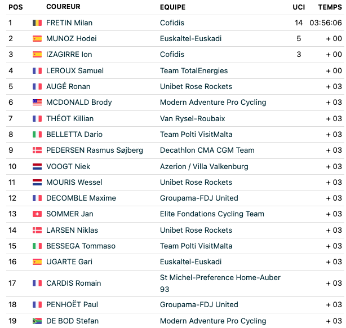Open Decathlon CMA CGM Team link

point(207,150)
